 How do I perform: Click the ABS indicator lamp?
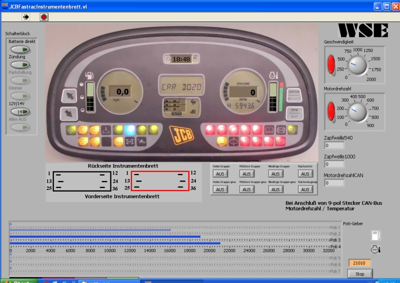tap(281, 130)
